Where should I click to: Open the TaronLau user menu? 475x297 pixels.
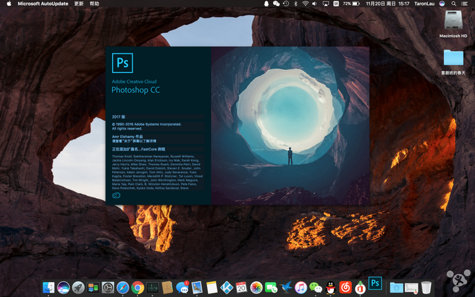click(x=424, y=4)
